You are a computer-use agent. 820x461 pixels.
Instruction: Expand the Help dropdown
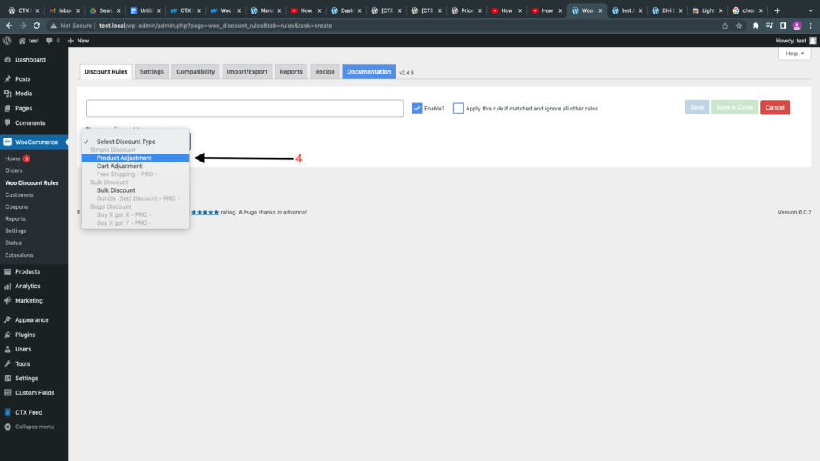tap(795, 54)
